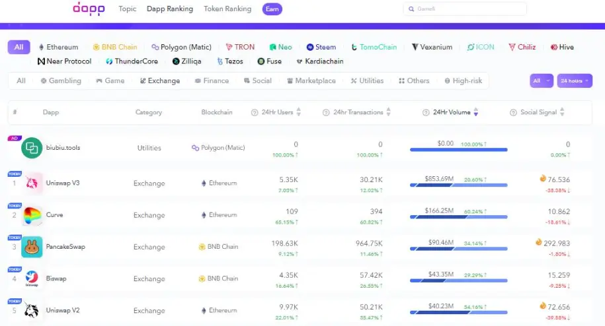Click the 24hr Transactions help icon
The image size is (605, 326).
(326, 112)
